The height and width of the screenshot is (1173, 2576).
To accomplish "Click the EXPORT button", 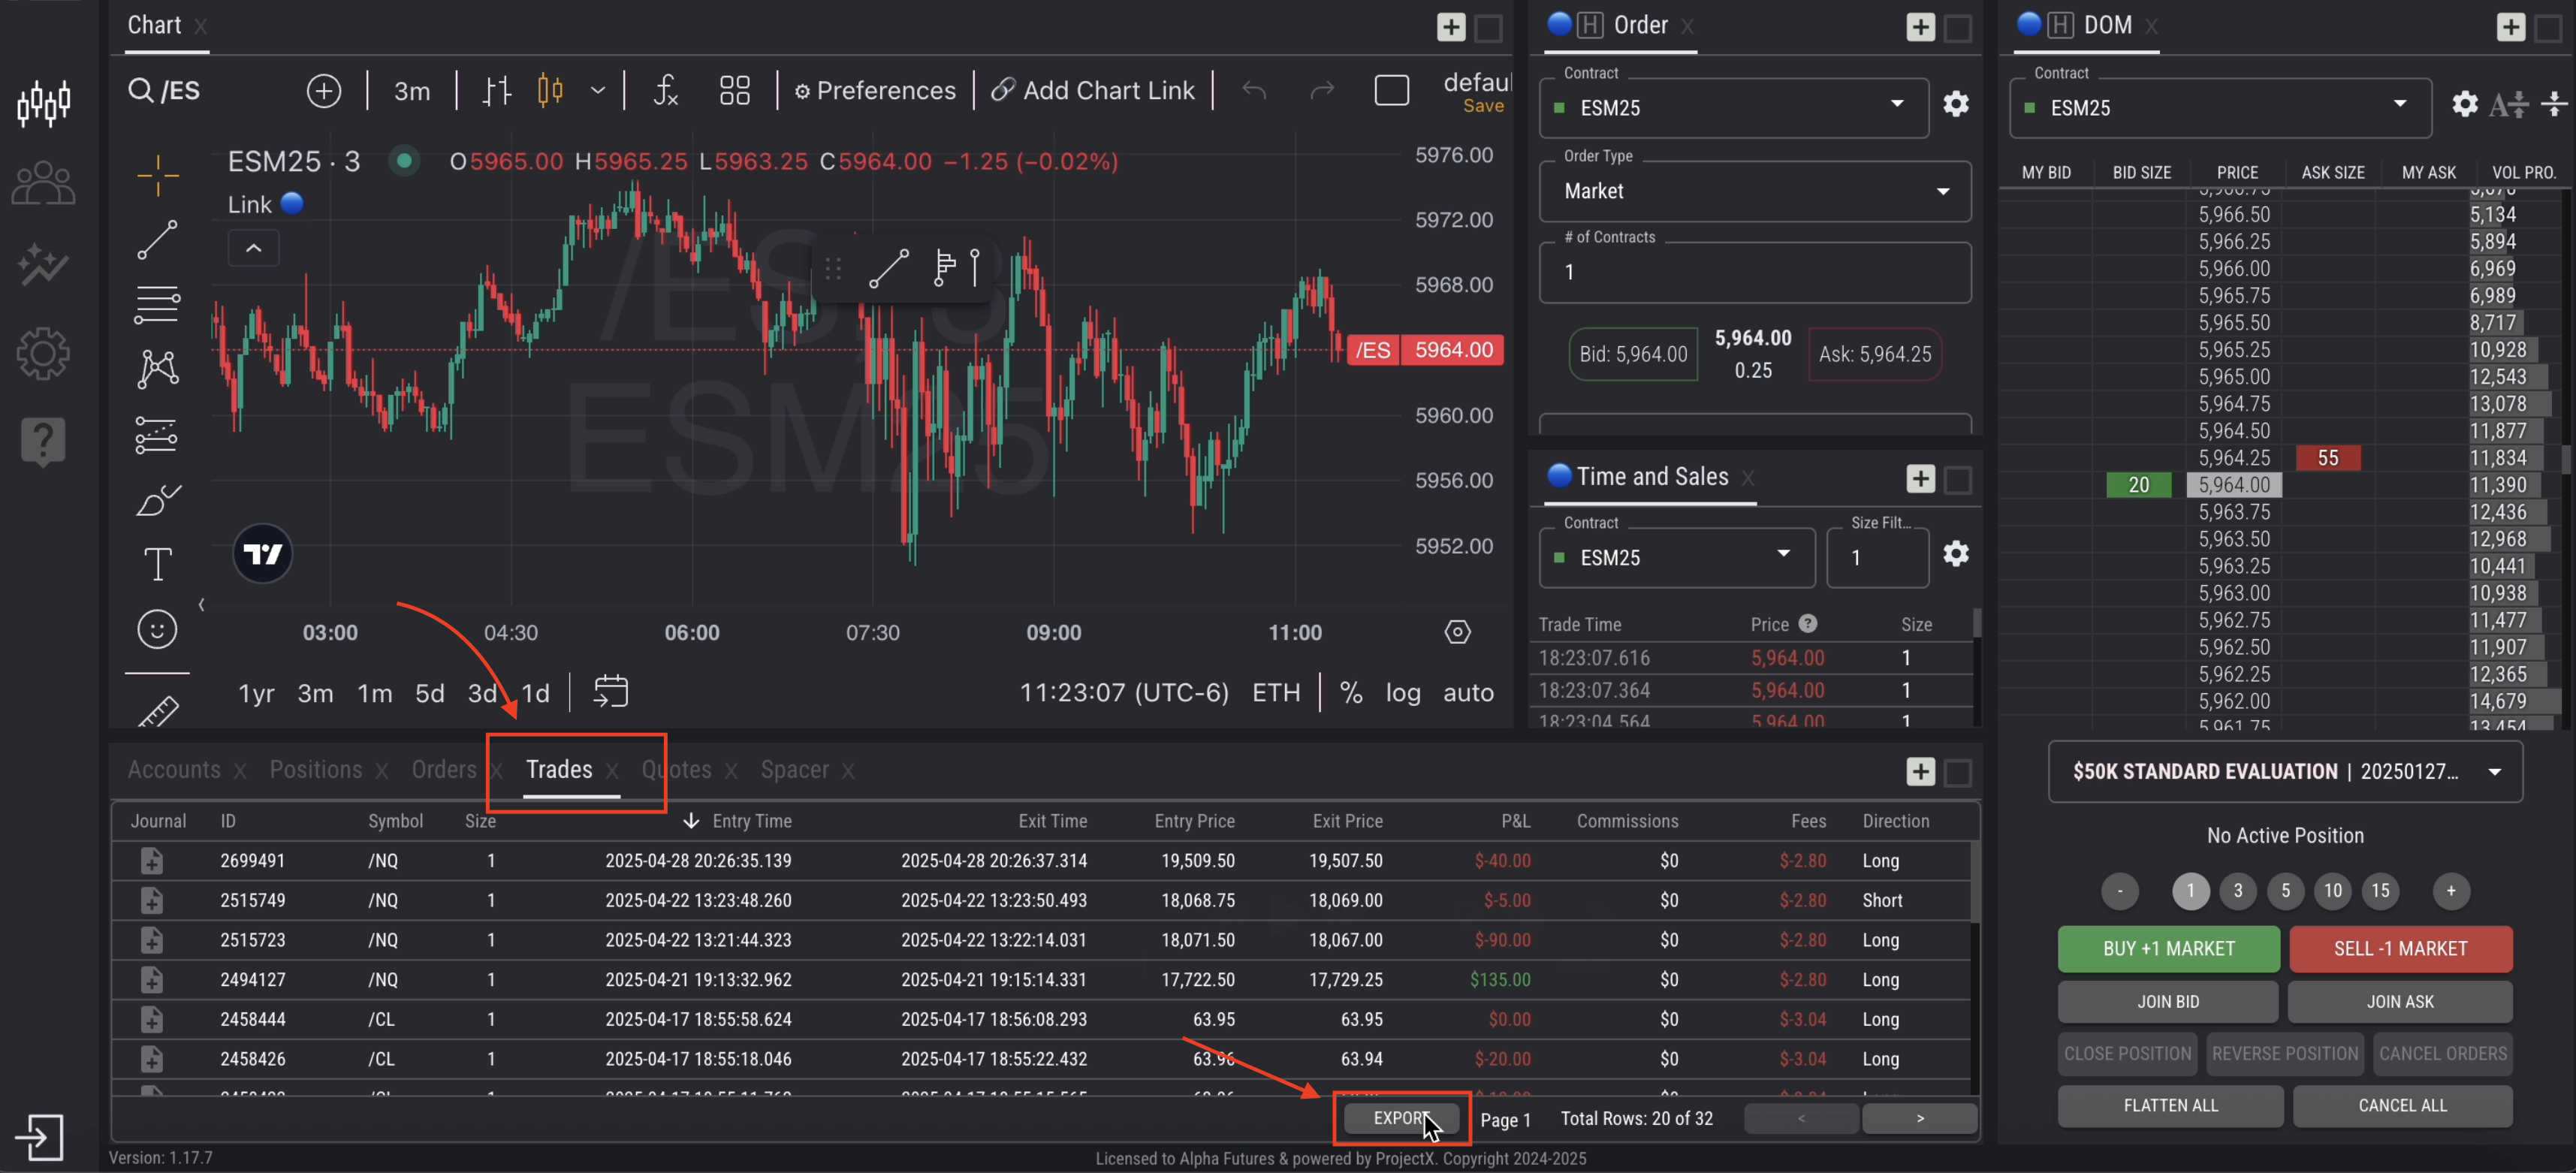I will (x=1400, y=1118).
